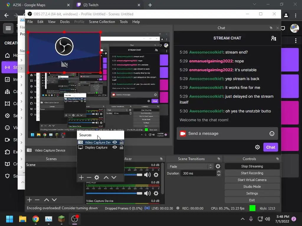Open Twitch sidebar hamburger menu
302x226 pixels.
[x=8, y=28]
